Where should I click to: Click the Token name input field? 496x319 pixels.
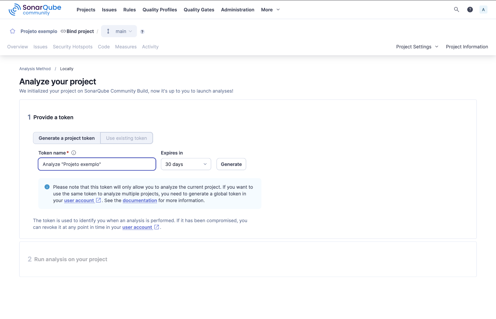97,164
